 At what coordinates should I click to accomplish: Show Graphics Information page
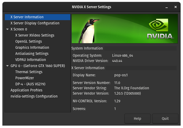point(32,47)
